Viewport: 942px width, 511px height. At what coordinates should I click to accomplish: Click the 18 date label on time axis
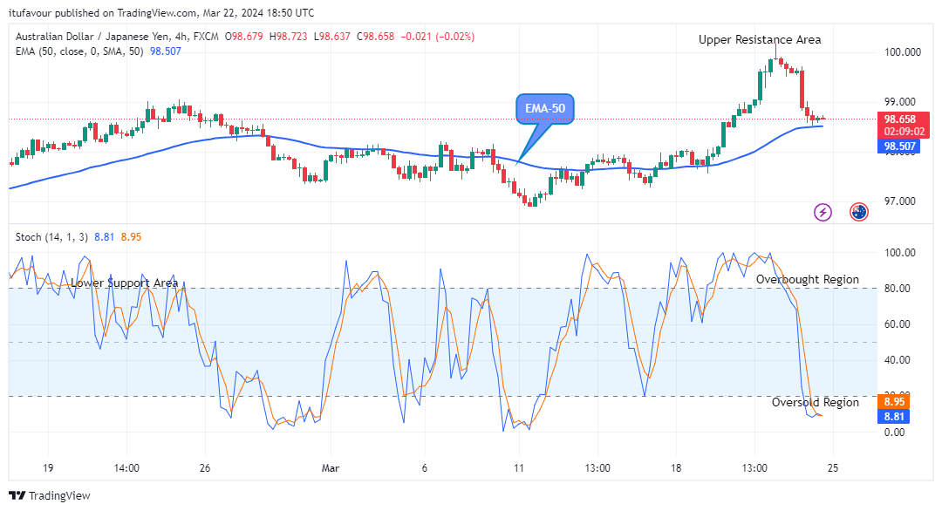click(676, 468)
